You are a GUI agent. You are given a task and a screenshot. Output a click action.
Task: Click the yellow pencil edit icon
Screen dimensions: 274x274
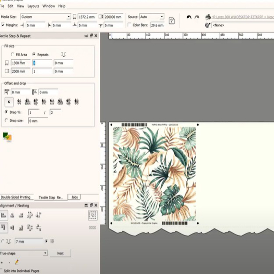click(17, 262)
